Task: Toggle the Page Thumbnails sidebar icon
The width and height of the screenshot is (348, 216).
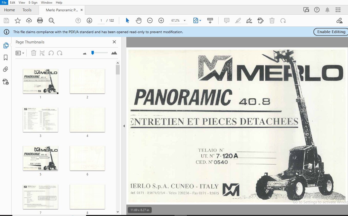Action: tap(6, 45)
